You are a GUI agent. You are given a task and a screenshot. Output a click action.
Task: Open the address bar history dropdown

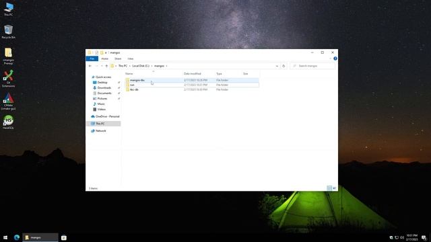277,66
